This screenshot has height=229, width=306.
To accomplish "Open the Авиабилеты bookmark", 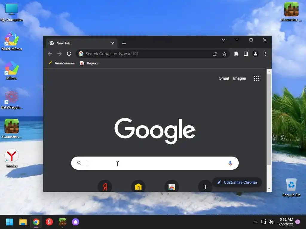I will click(x=62, y=63).
